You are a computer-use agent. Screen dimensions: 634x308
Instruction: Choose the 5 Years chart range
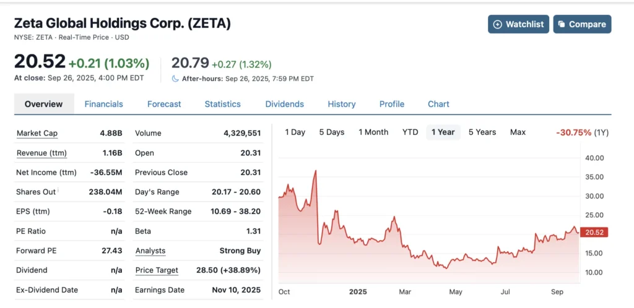[x=482, y=132]
